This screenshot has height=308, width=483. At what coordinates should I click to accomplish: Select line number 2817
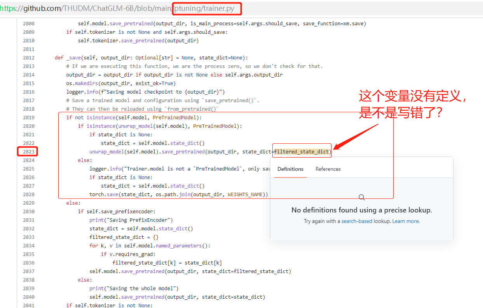click(x=29, y=100)
